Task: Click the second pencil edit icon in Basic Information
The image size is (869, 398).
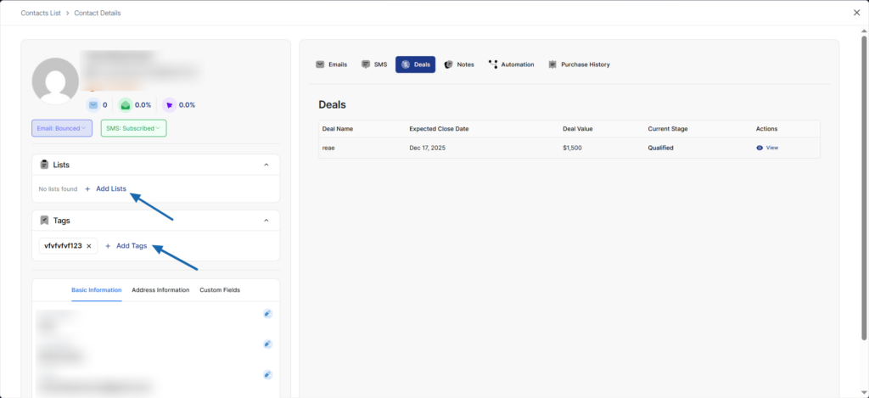Action: click(267, 344)
